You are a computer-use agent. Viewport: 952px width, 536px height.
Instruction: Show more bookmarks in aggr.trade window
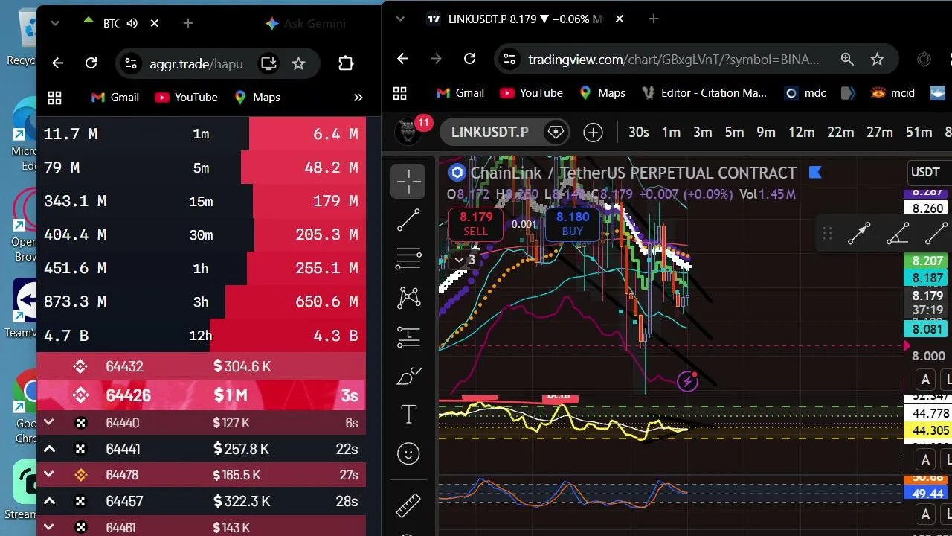pyautogui.click(x=358, y=98)
